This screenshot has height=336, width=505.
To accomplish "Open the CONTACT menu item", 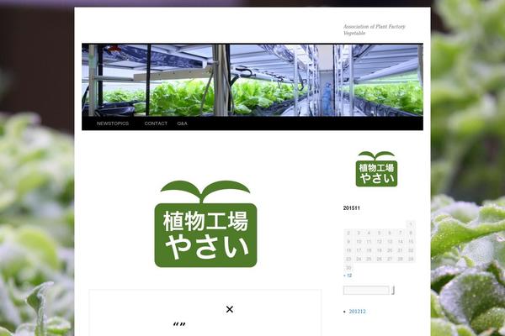I will [x=156, y=123].
